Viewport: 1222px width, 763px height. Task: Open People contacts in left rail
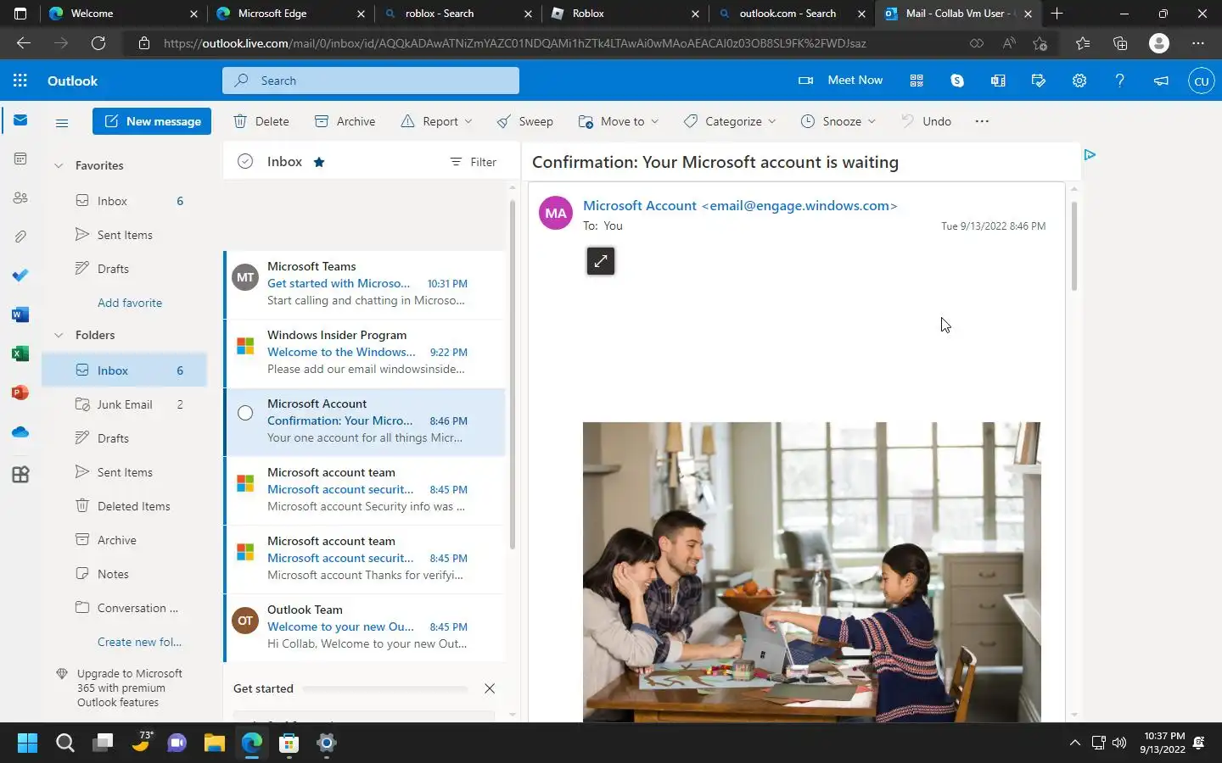(20, 198)
